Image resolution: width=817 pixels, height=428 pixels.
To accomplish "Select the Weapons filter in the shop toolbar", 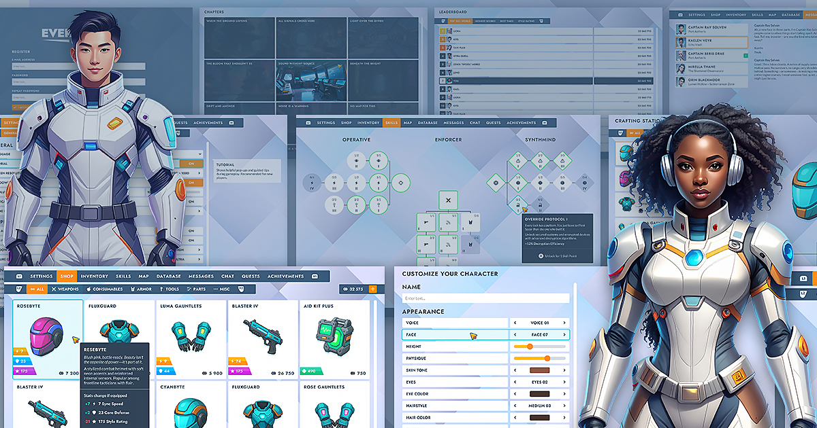I will click(65, 288).
